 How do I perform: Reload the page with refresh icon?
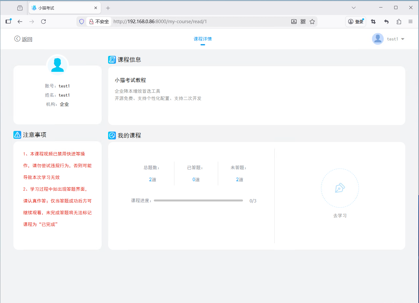tap(43, 22)
